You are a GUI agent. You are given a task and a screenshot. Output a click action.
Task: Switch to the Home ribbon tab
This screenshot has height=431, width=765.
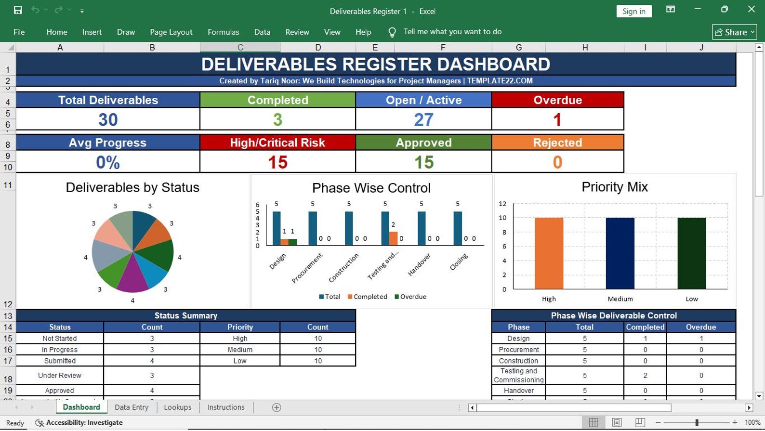click(x=57, y=32)
